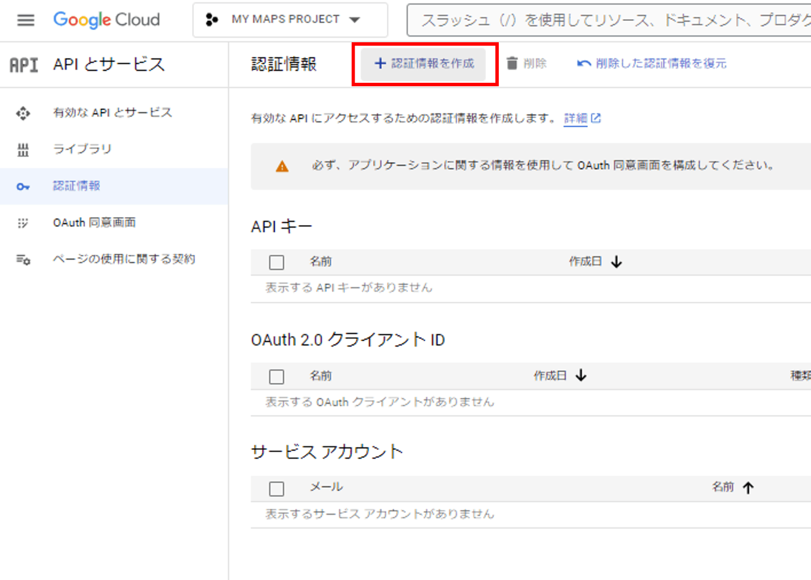
Task: Click the OAuth 同意画面 sidebar icon
Action: [x=23, y=223]
